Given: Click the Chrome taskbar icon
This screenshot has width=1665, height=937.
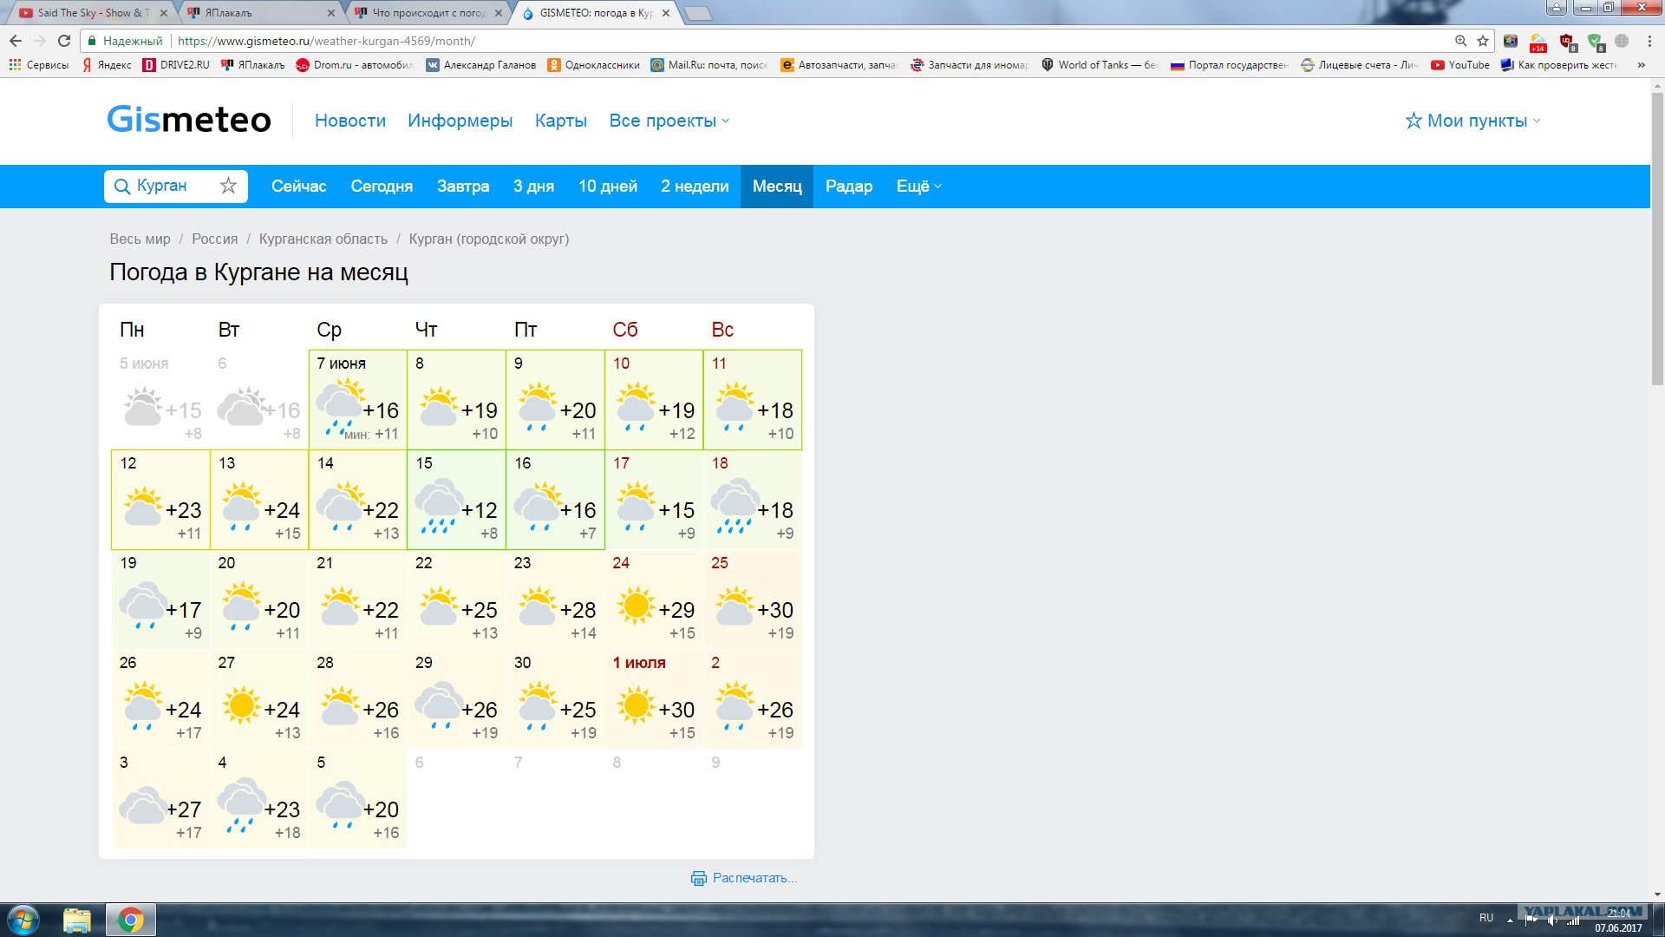Looking at the screenshot, I should (x=131, y=920).
